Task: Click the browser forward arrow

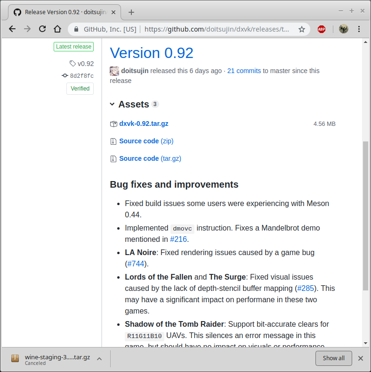Action: click(27, 29)
